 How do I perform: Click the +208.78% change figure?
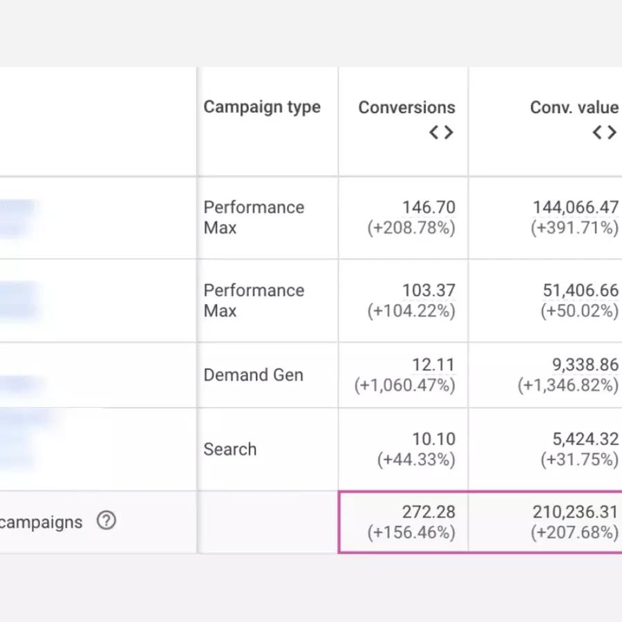pyautogui.click(x=411, y=228)
